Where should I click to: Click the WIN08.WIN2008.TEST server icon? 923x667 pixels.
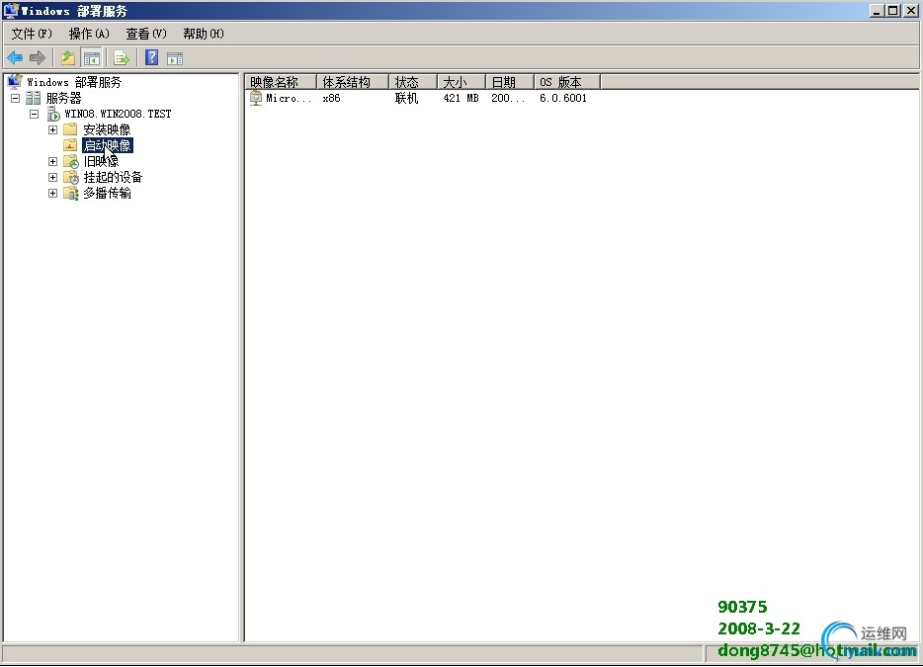coord(53,114)
